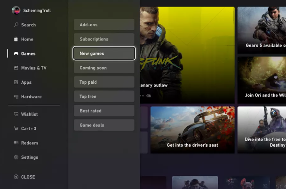Open the Add-ons submenu item
This screenshot has height=189, width=286.
[104, 24]
